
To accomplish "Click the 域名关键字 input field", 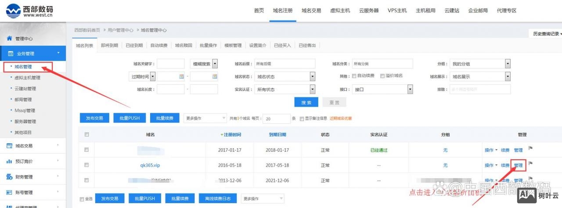I will point(171,64).
